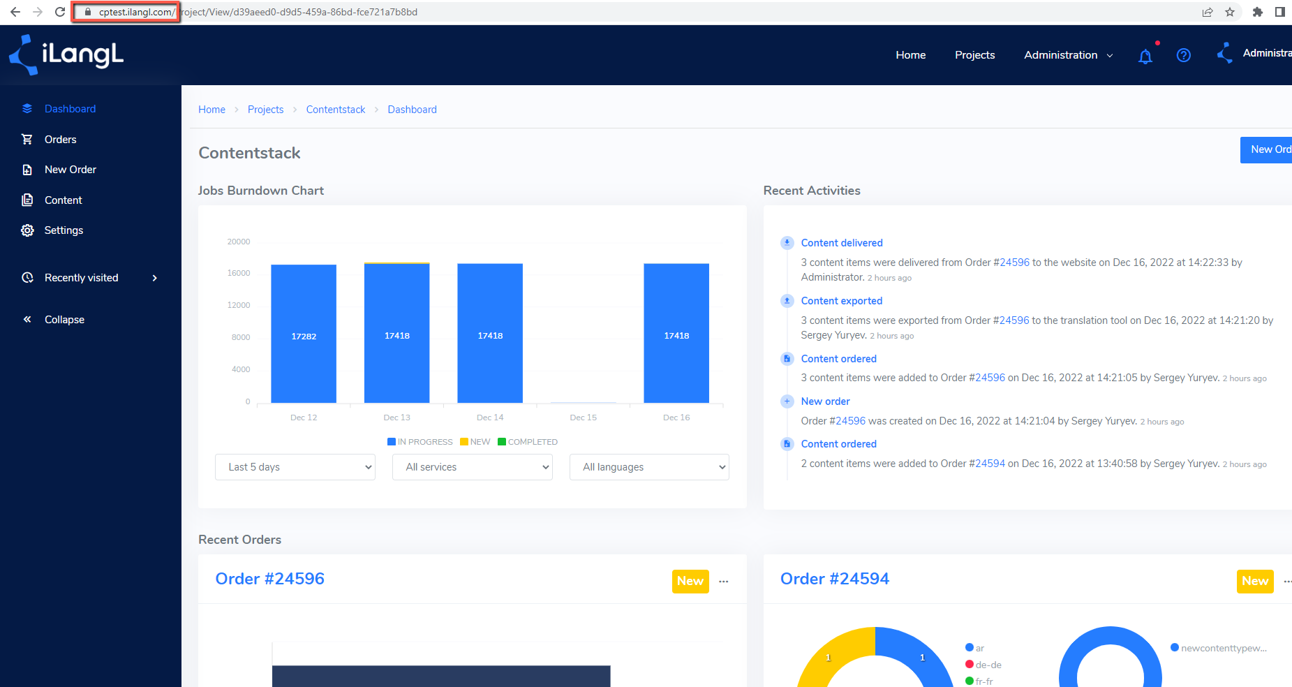
Task: Click the Orders cart icon in sidebar
Action: tap(27, 139)
